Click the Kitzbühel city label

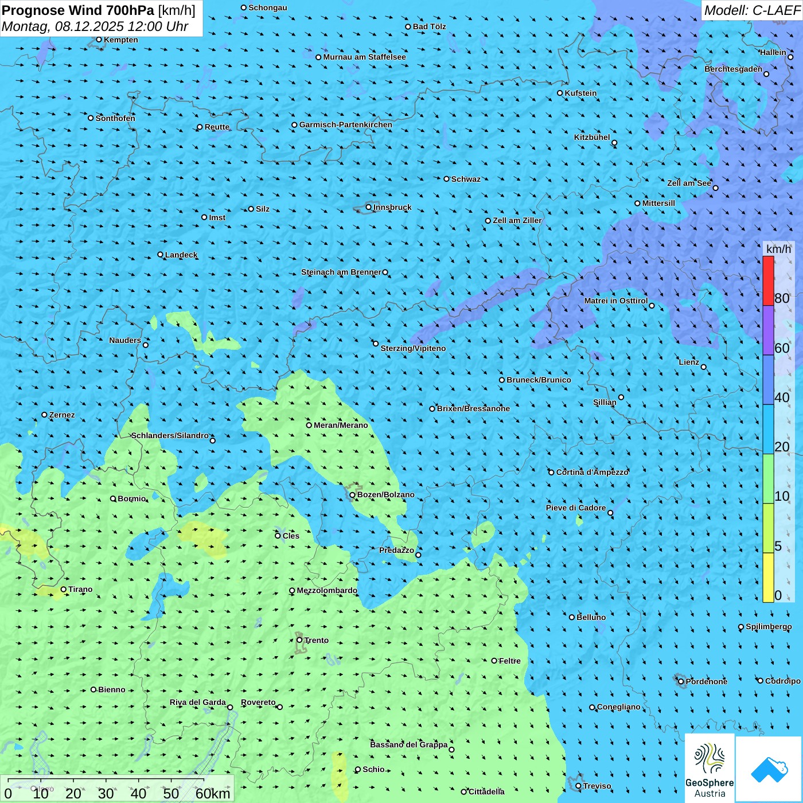[x=592, y=137]
